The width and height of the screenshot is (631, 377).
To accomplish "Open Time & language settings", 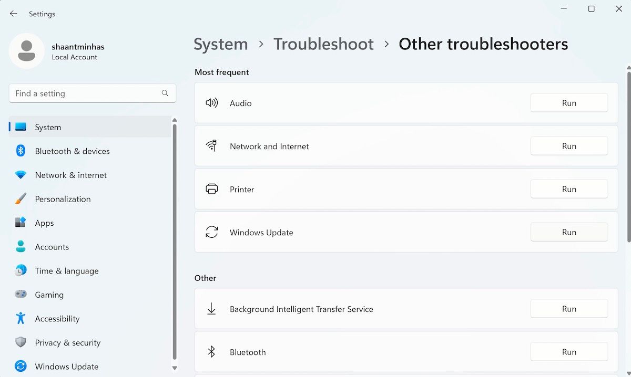I will point(90,270).
